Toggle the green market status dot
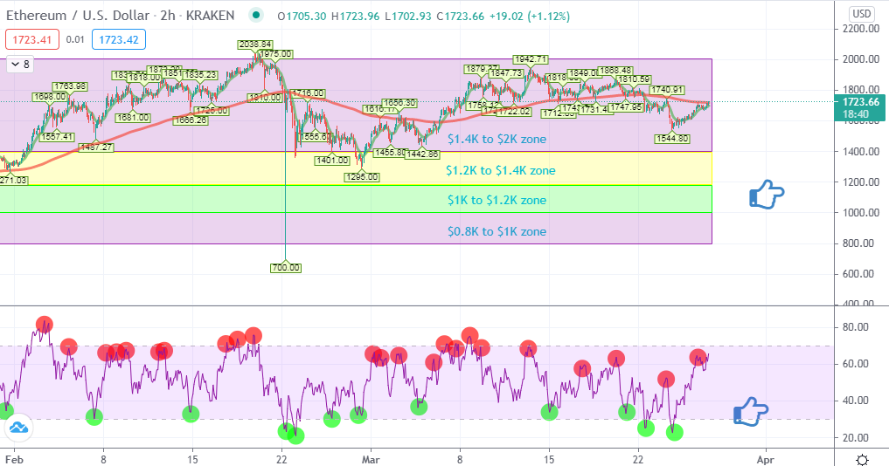The image size is (889, 466). (x=256, y=16)
